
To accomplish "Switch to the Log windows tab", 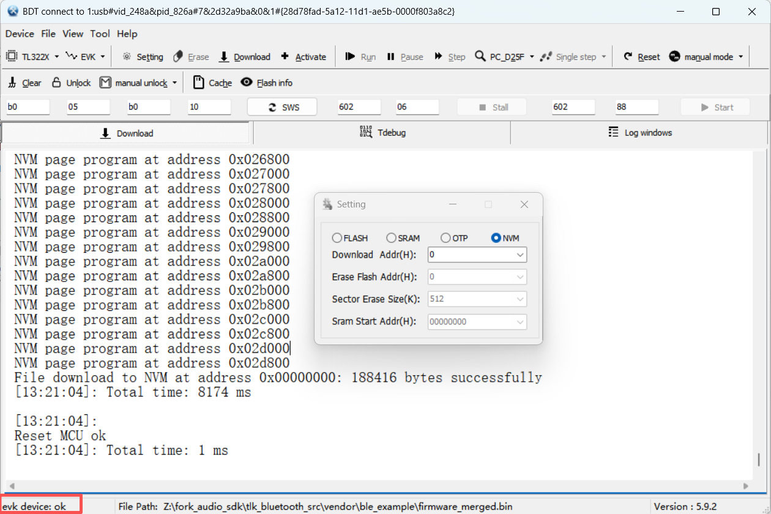I will [639, 133].
